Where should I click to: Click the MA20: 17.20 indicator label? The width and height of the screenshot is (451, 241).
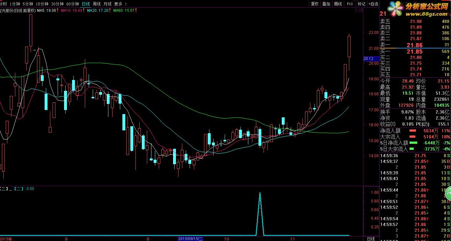99,11
